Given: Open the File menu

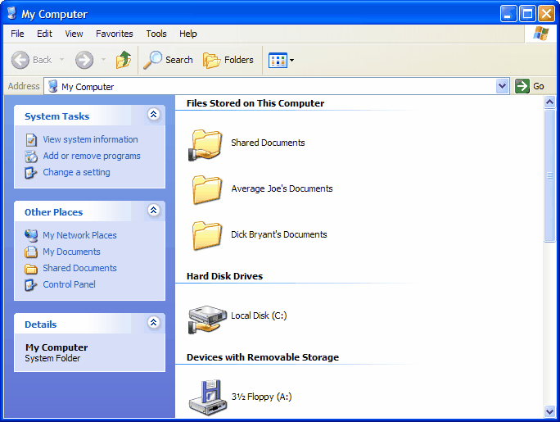Looking at the screenshot, I should point(17,34).
